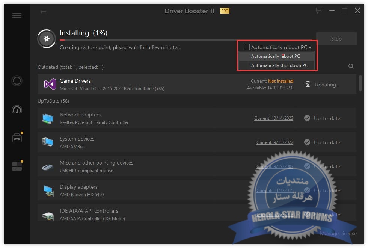Screen dimensions: 368x248
Task: Select AMD SATA Controller (IDE Mode) entry
Action: 92,218
